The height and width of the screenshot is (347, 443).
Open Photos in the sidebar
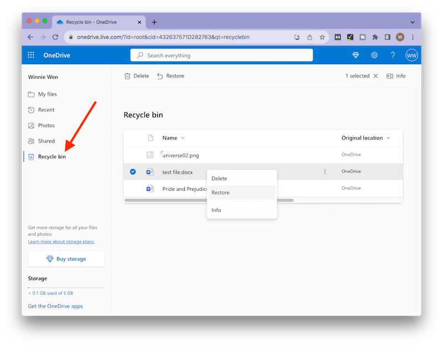pyautogui.click(x=42, y=125)
